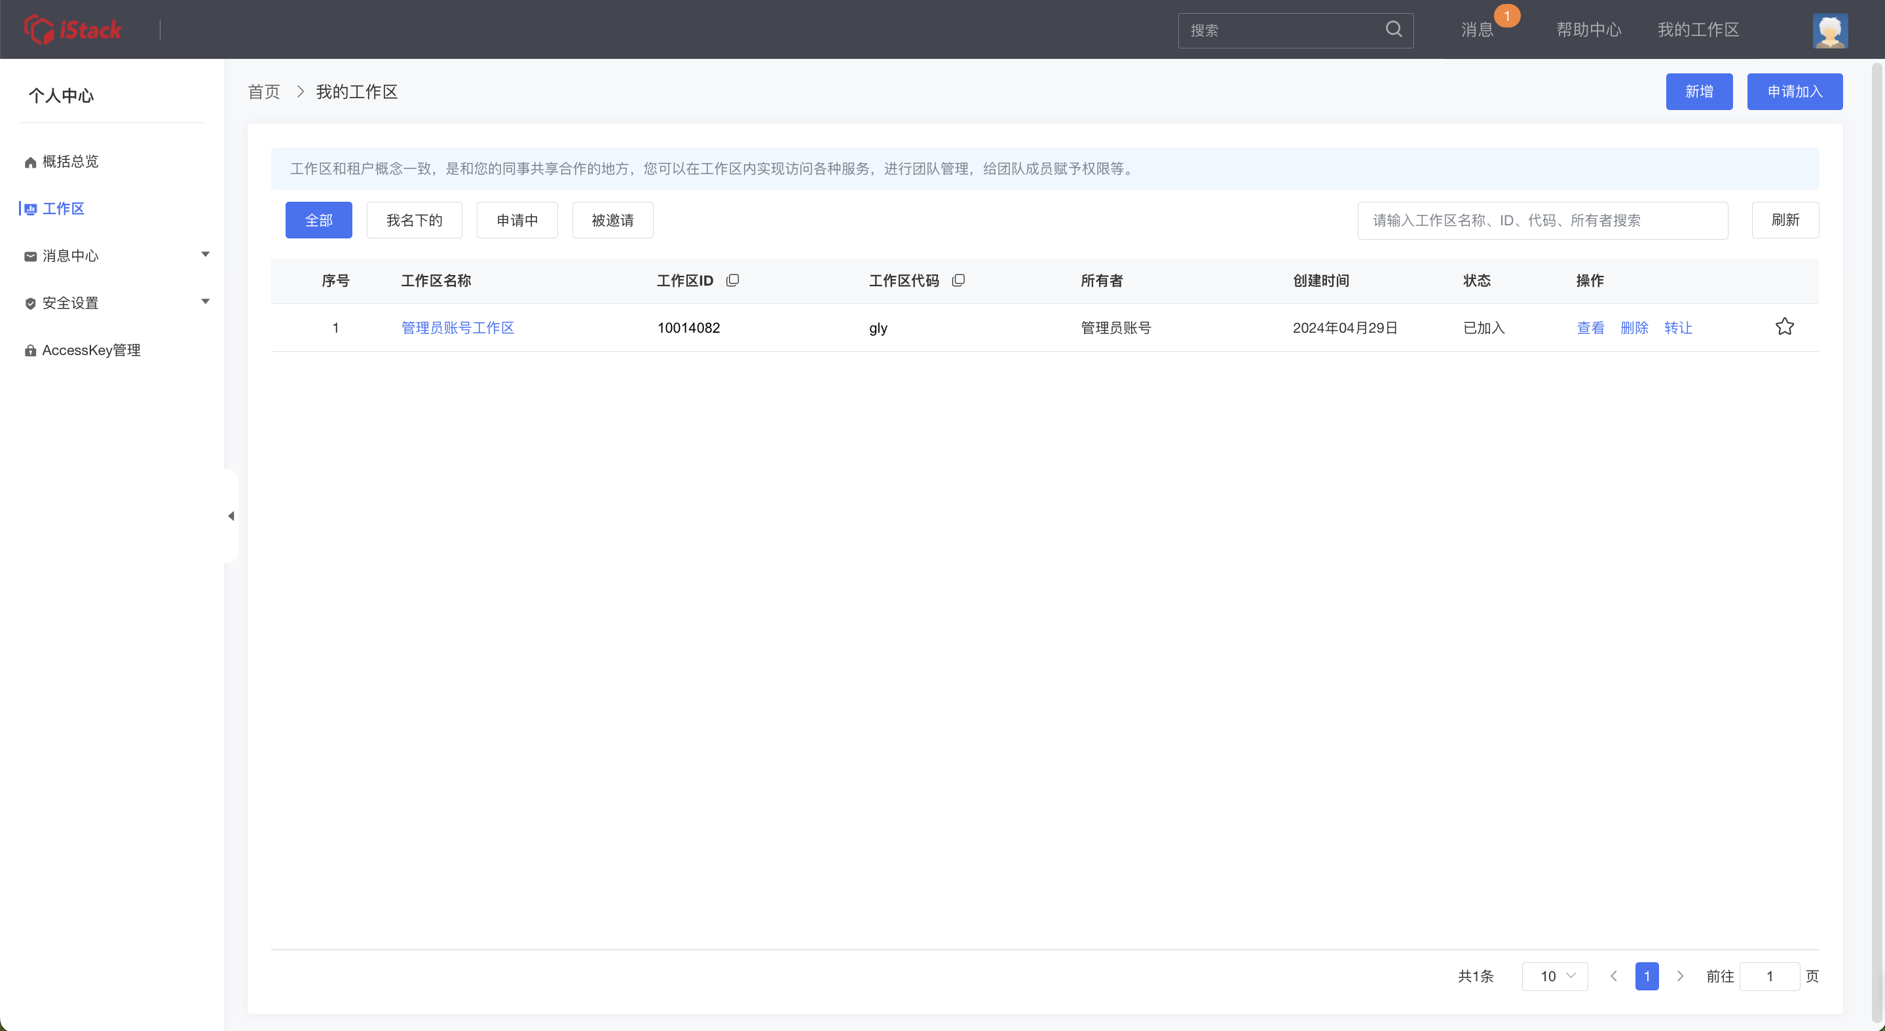Click 转让 for the workspace row
The width and height of the screenshot is (1885, 1031).
pyautogui.click(x=1678, y=327)
